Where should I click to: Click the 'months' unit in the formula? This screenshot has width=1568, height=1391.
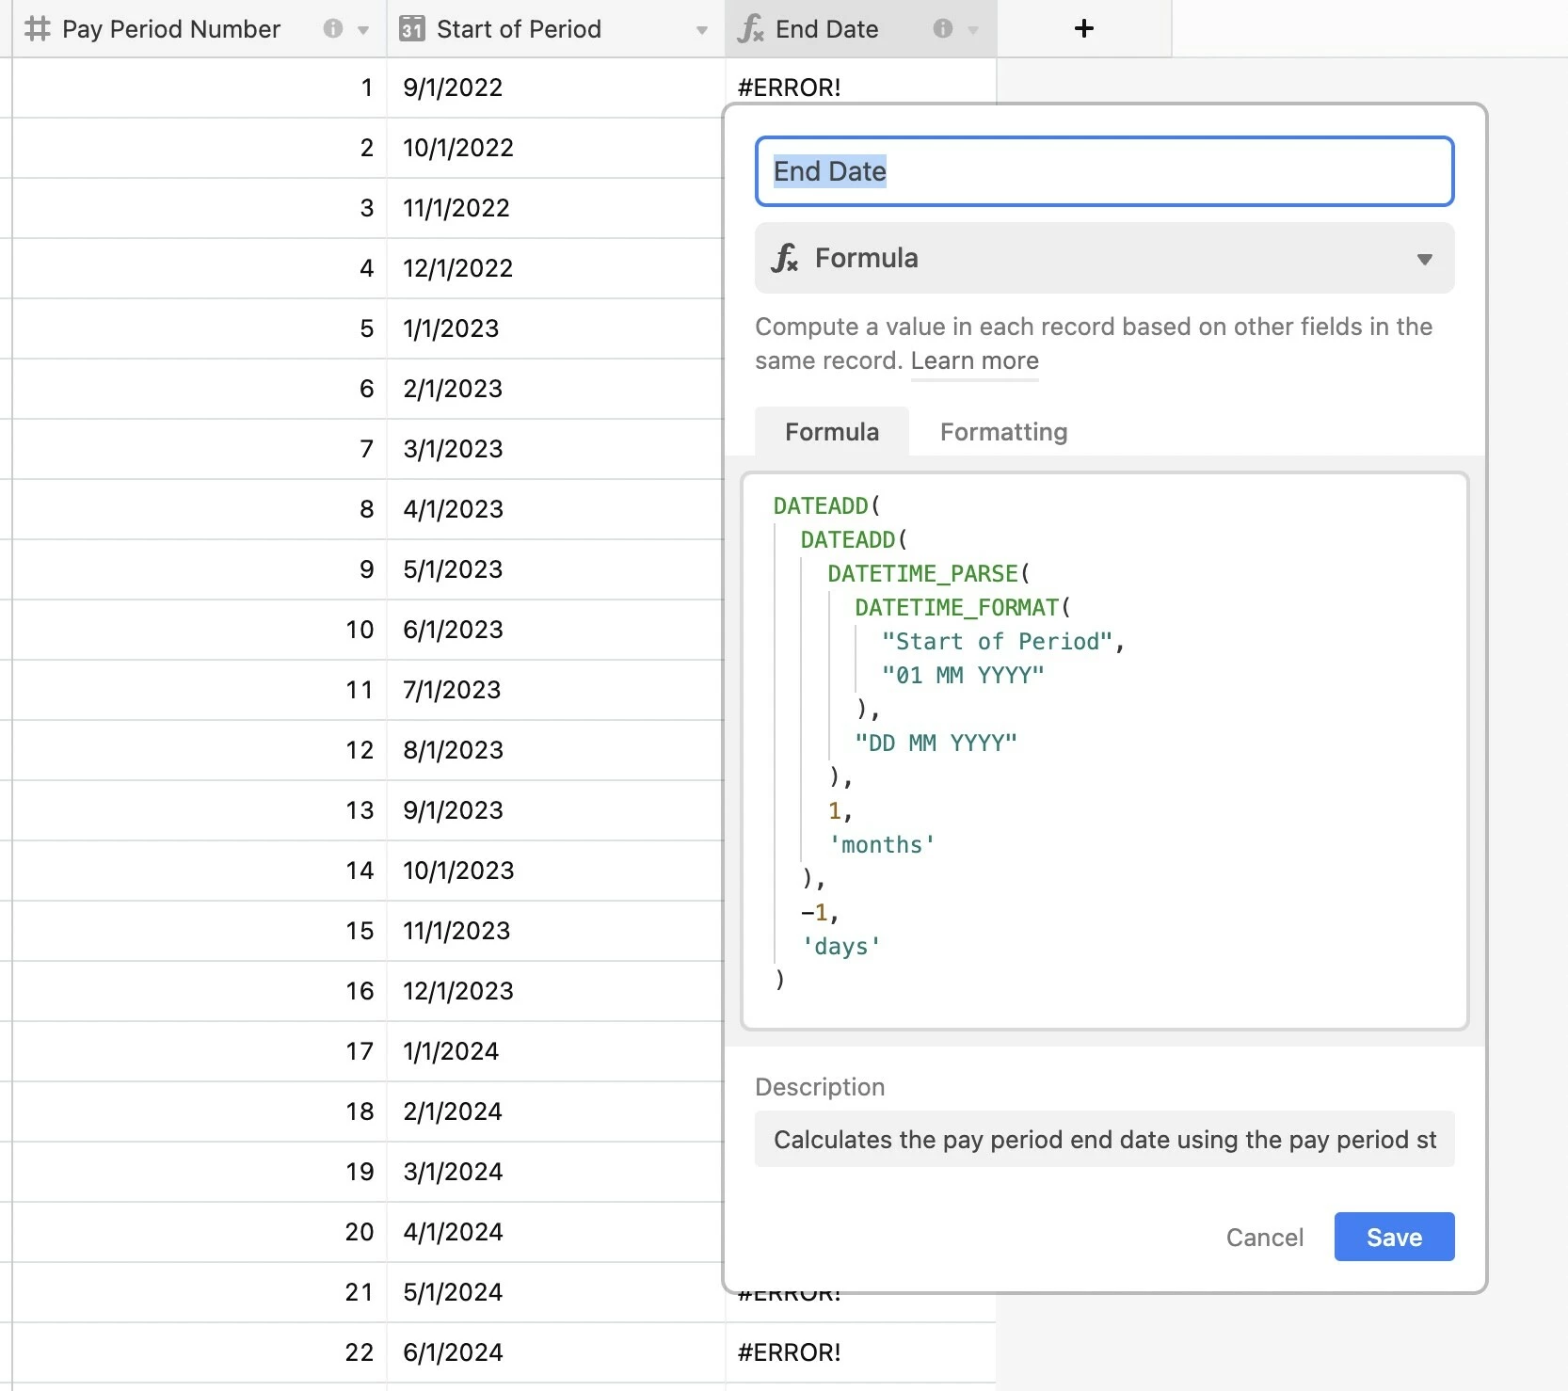click(x=882, y=845)
